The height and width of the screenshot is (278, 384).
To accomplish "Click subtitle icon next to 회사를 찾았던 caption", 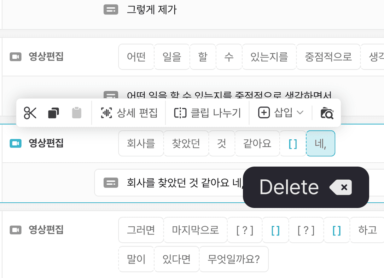I will (x=111, y=183).
